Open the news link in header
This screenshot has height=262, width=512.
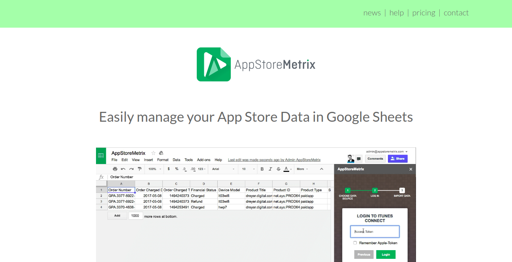coord(372,13)
